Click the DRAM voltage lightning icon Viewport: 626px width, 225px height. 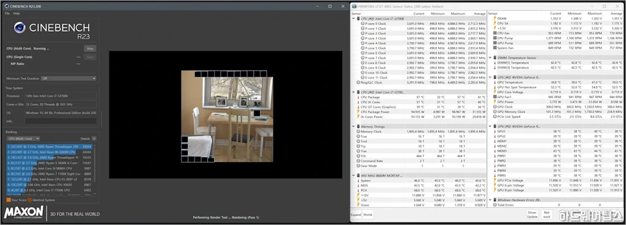[495, 18]
